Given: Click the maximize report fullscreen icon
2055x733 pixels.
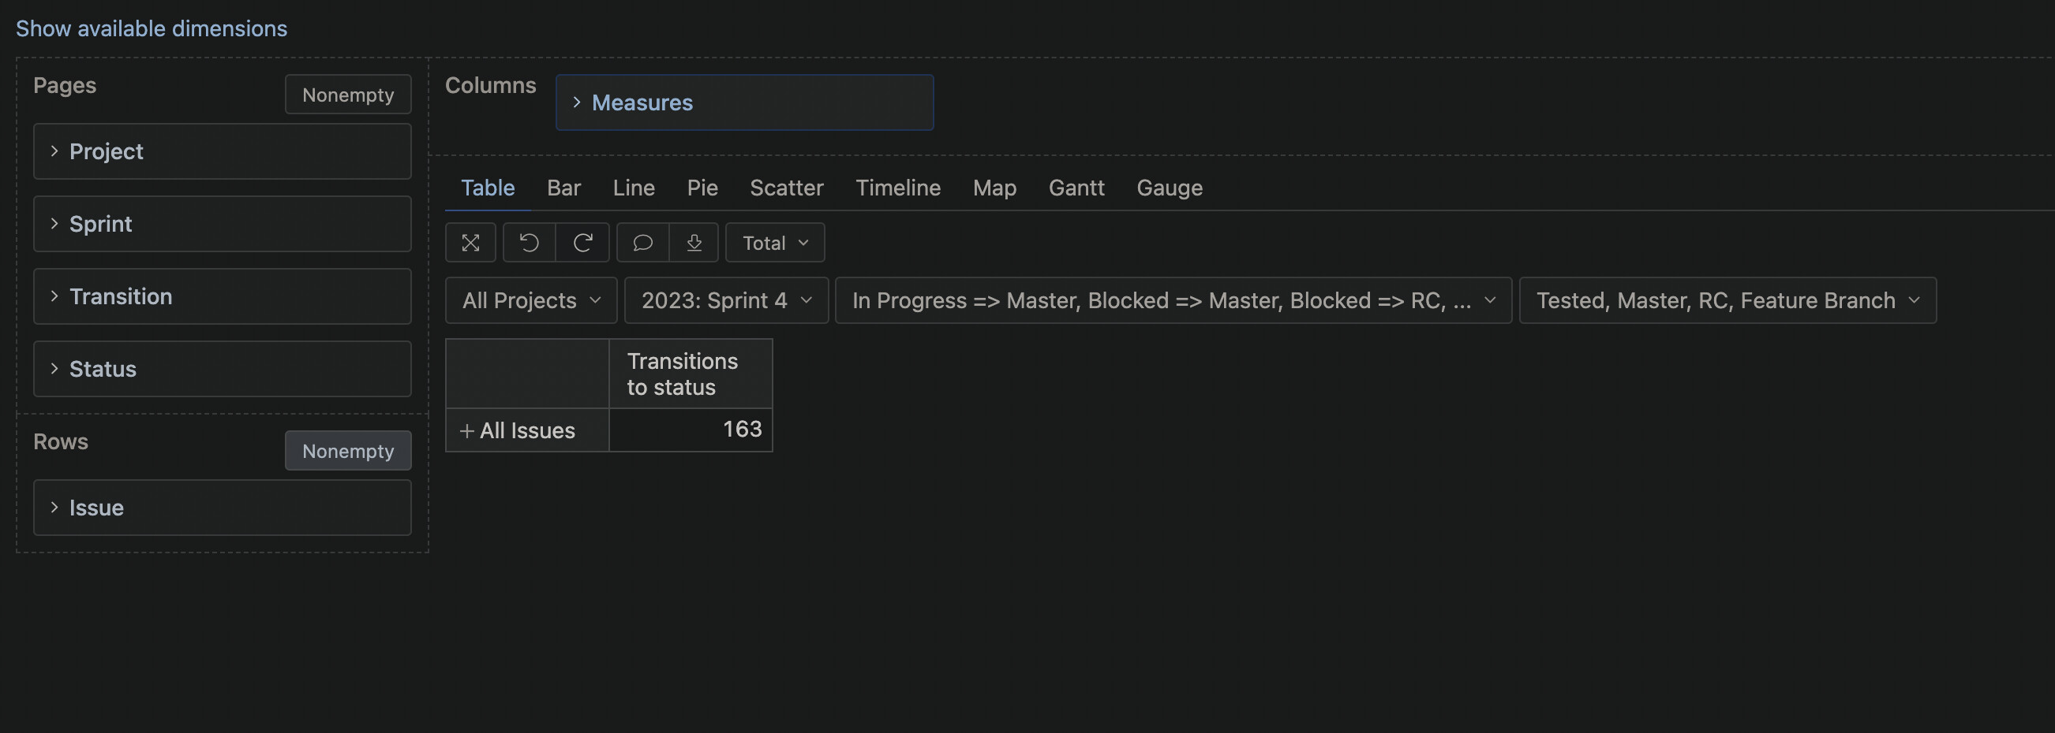Looking at the screenshot, I should [470, 242].
